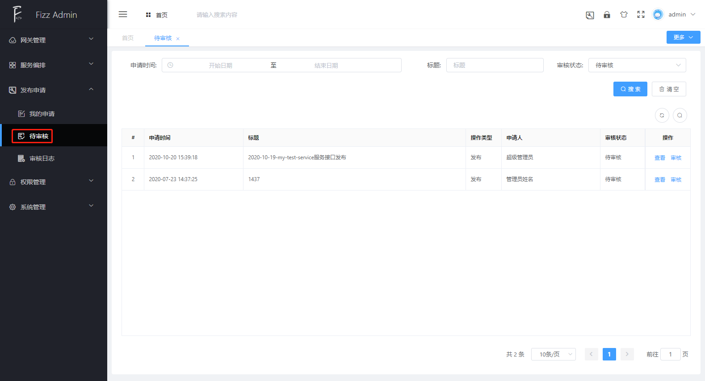Click the admin user avatar
Image resolution: width=705 pixels, height=381 pixels.
click(658, 15)
